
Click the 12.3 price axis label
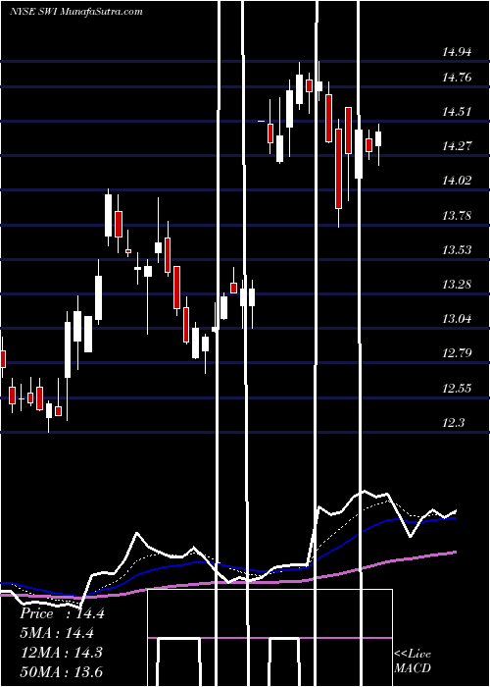click(453, 423)
